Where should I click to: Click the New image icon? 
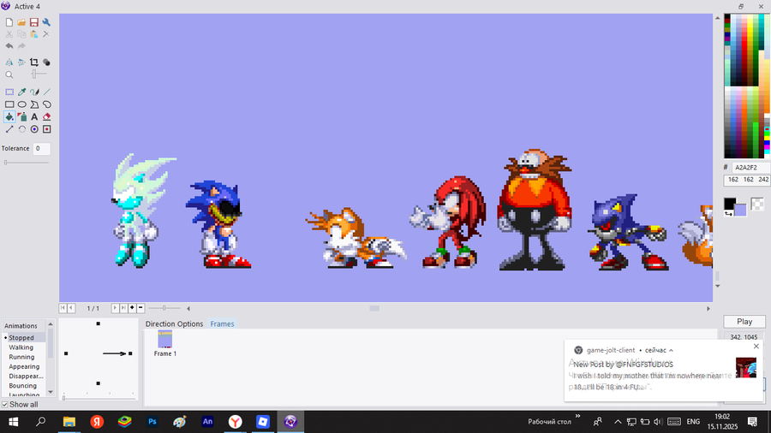[9, 22]
